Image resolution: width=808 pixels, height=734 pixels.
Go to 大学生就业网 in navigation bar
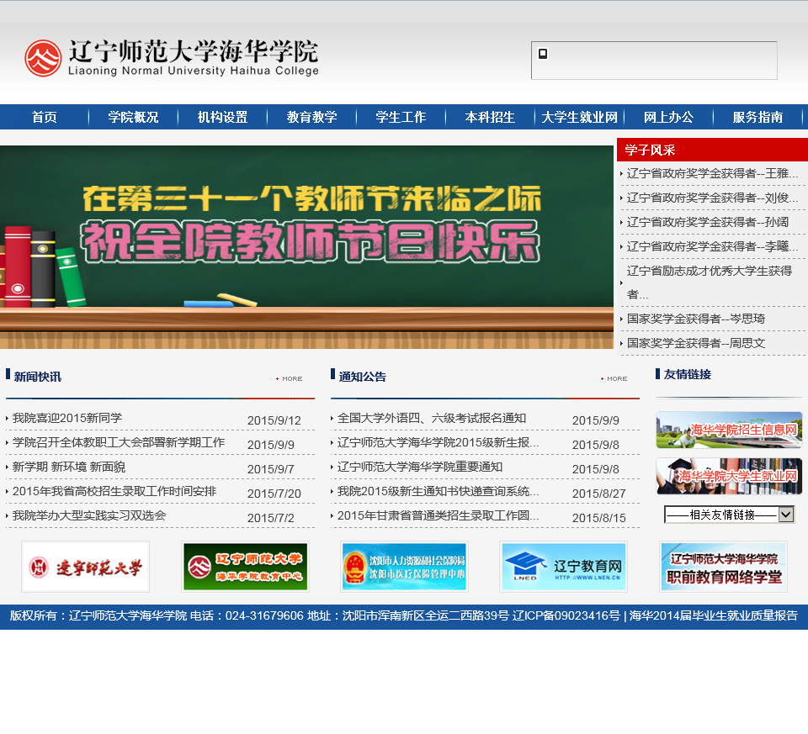click(579, 117)
